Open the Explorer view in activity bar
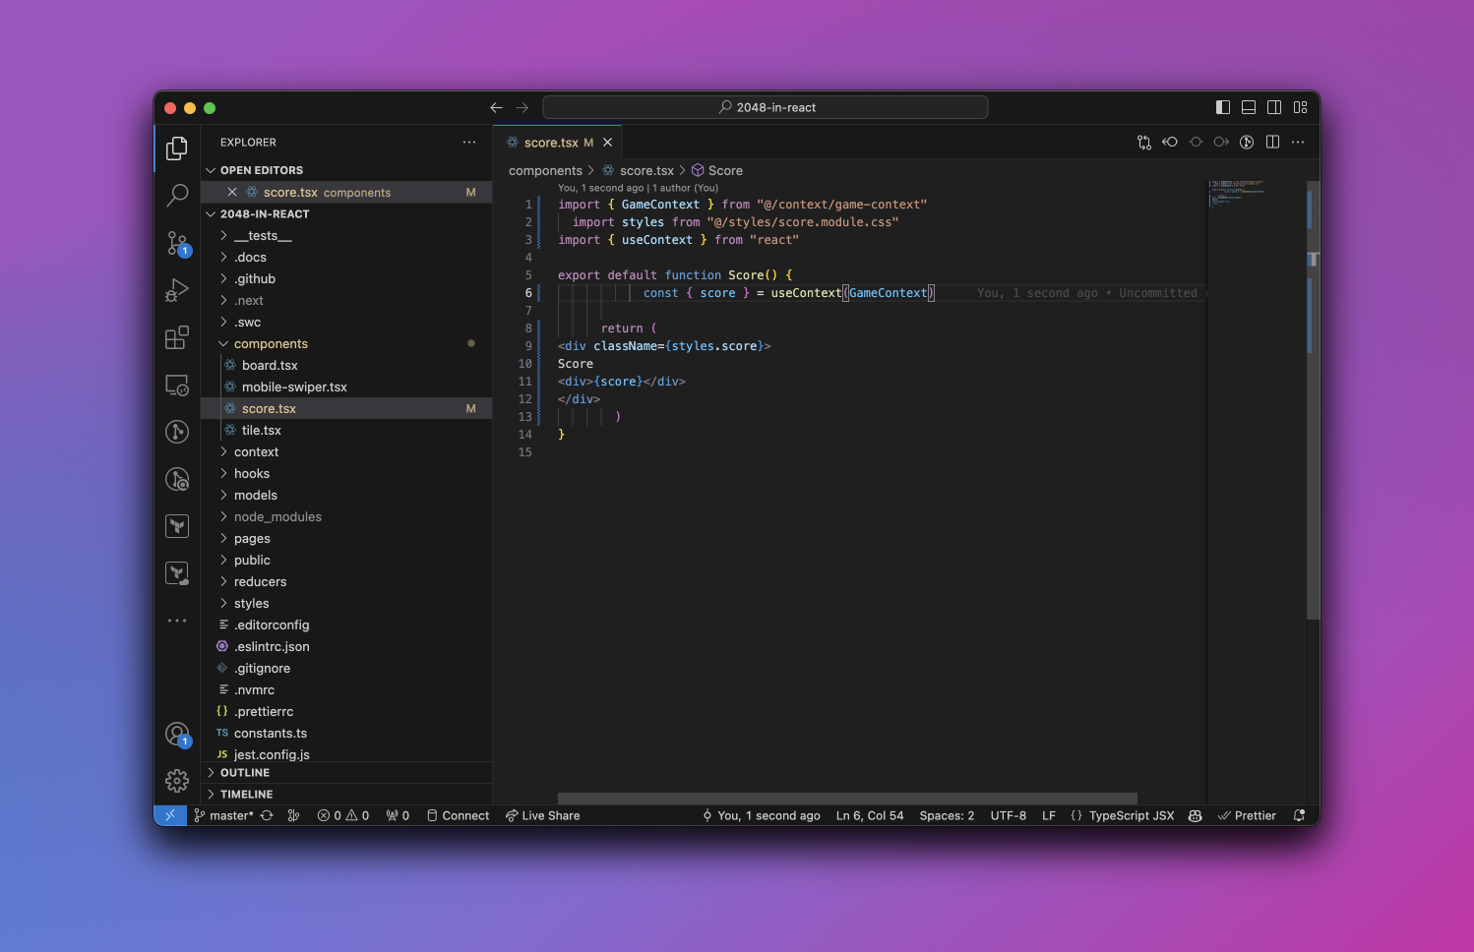1474x952 pixels. click(x=177, y=149)
